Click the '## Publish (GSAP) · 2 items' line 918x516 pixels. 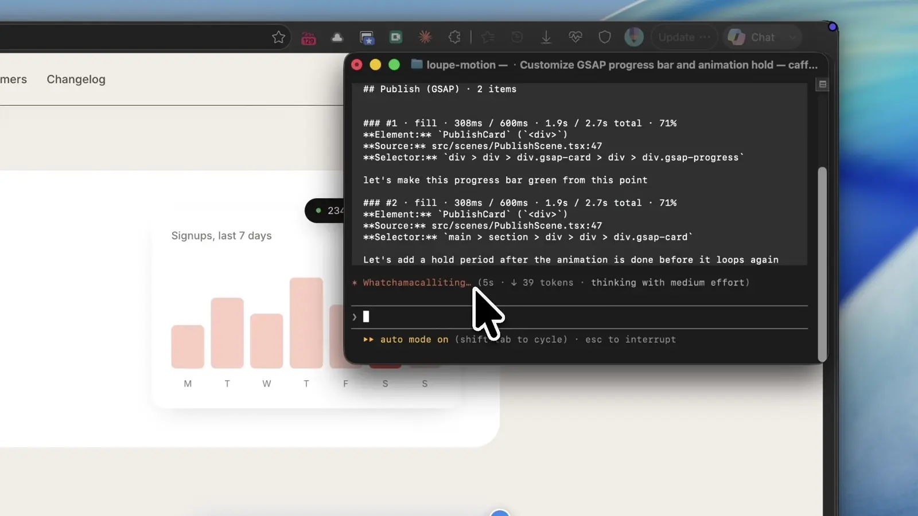pyautogui.click(x=439, y=89)
